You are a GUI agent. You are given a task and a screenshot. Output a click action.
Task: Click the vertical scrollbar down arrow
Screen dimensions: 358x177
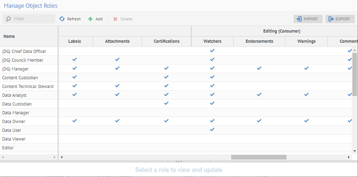354,151
